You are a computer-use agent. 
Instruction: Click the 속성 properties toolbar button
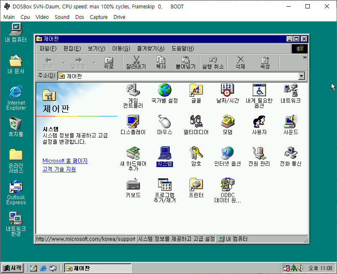(x=265, y=63)
